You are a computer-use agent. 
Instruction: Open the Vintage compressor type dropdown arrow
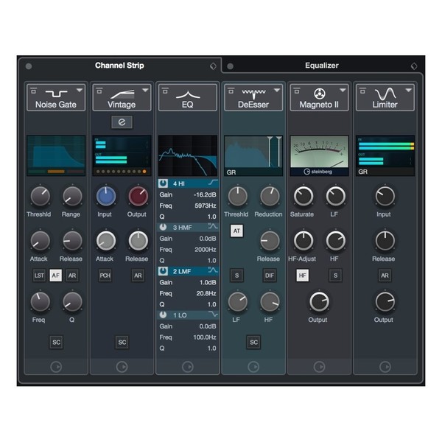pos(145,90)
